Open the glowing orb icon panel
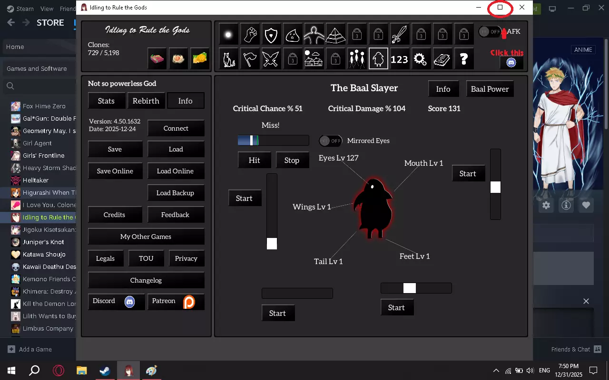 pyautogui.click(x=228, y=34)
